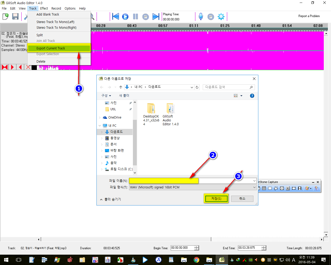Open the 파일 형식 WAV format combo box
Screen dimensions: 331x265
pyautogui.click(x=193, y=187)
